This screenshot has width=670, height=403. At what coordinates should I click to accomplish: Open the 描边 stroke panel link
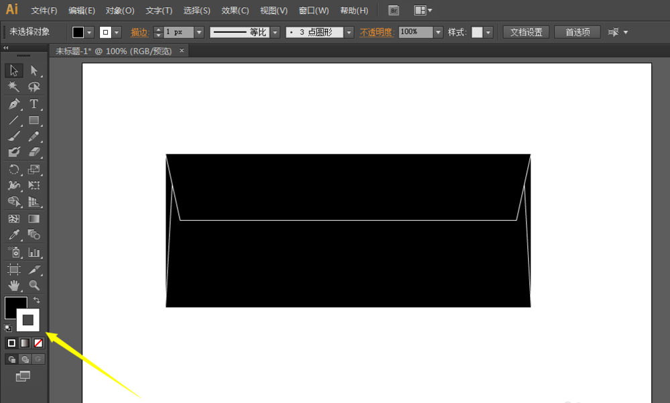pos(139,32)
